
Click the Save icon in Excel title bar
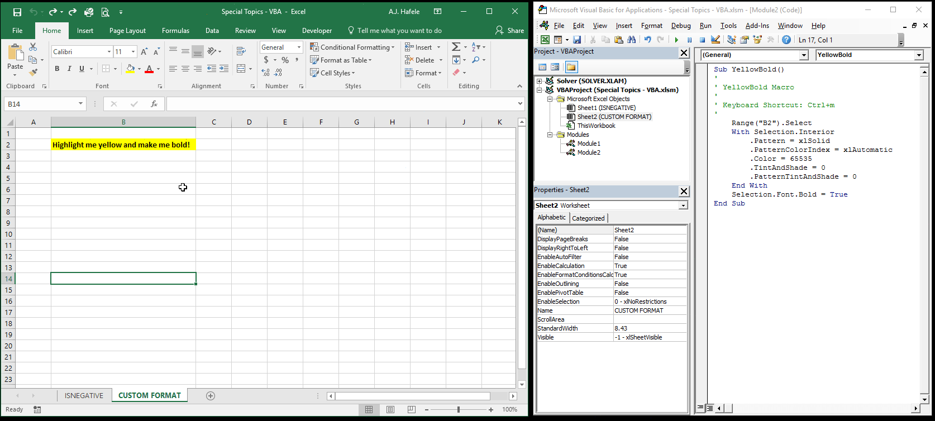point(17,12)
